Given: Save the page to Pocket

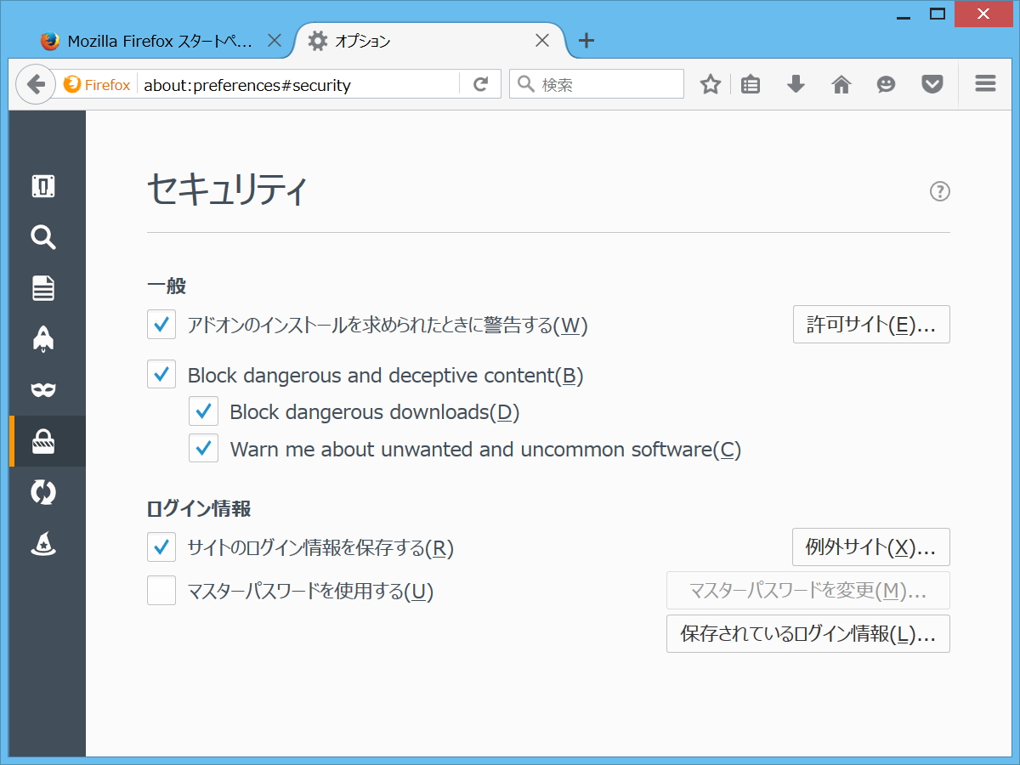Looking at the screenshot, I should tap(932, 83).
